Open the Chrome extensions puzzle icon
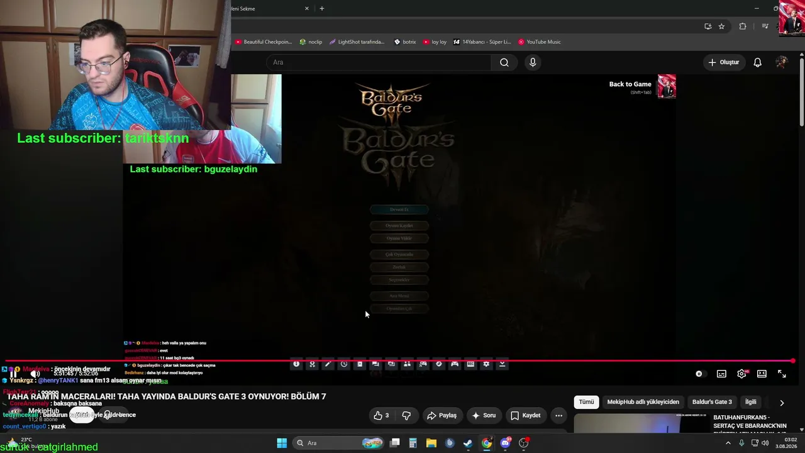The image size is (805, 453). coord(743,26)
